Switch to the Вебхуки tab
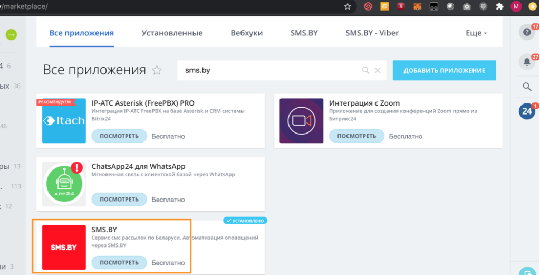540x275 pixels. tap(247, 33)
